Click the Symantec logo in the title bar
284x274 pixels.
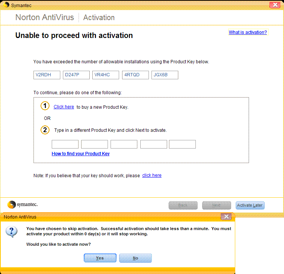click(x=6, y=5)
